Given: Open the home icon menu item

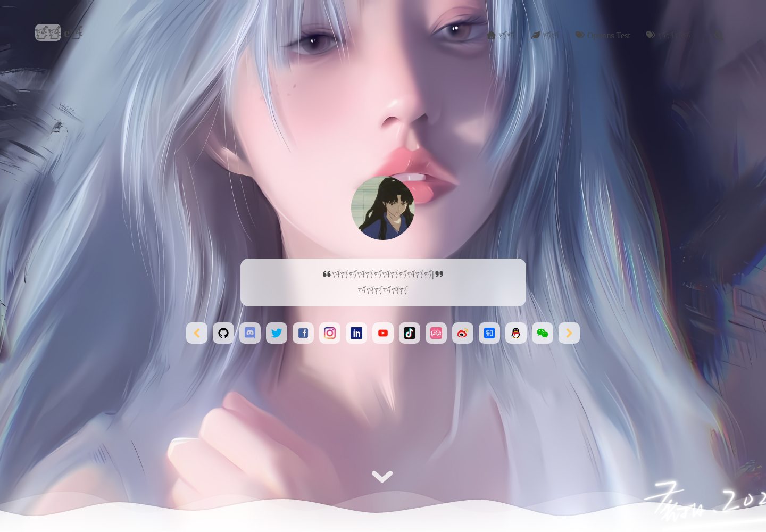Looking at the screenshot, I should [501, 35].
